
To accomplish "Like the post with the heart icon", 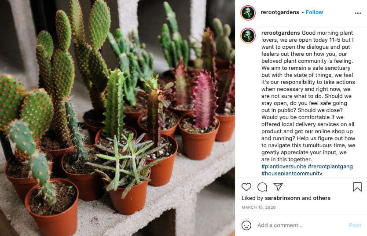I will point(246,187).
